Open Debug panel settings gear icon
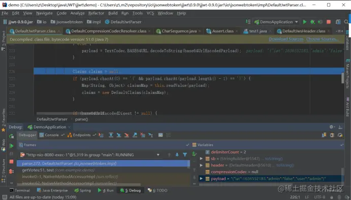Viewport: 351px width, 200px height. pos(332,127)
